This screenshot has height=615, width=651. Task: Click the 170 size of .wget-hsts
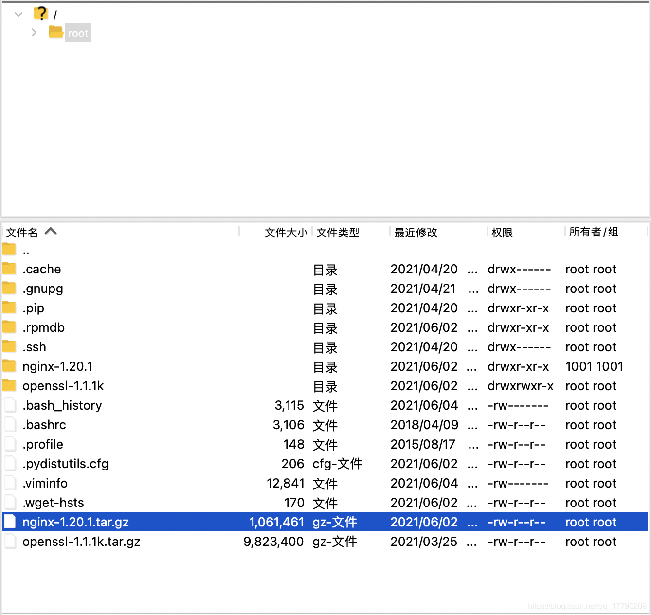tap(294, 503)
